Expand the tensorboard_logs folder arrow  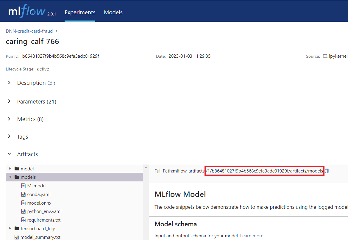pos(10,228)
